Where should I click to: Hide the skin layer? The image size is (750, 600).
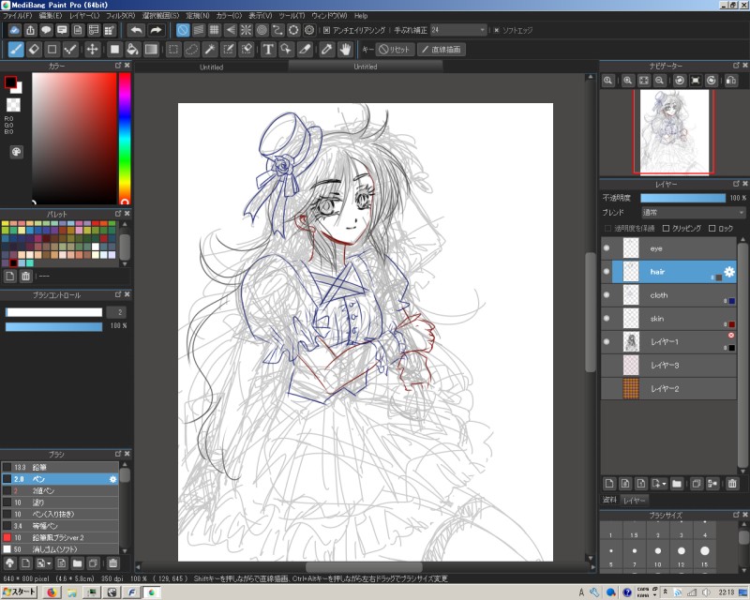[607, 318]
